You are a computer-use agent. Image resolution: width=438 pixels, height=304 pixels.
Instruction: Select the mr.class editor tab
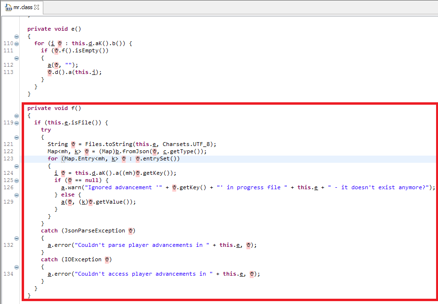click(22, 8)
